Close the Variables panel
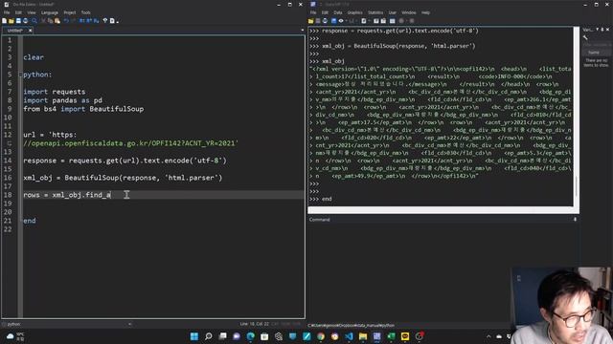This screenshot has width=613, height=344. coord(607,30)
